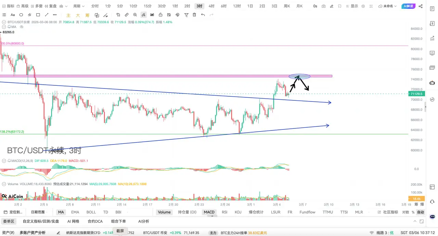The height and width of the screenshot is (236, 438).
Task: Open chart settings target icon
Action: [x=363, y=6]
